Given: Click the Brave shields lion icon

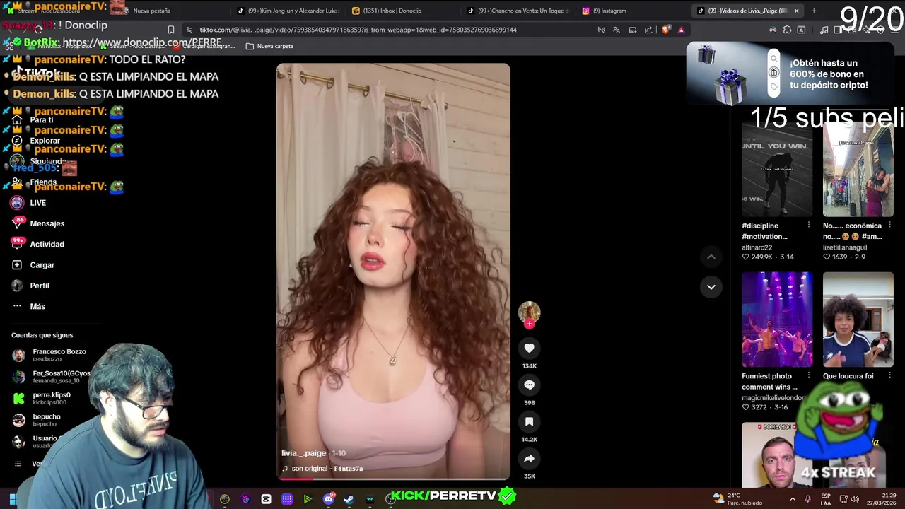Looking at the screenshot, I should 665,30.
